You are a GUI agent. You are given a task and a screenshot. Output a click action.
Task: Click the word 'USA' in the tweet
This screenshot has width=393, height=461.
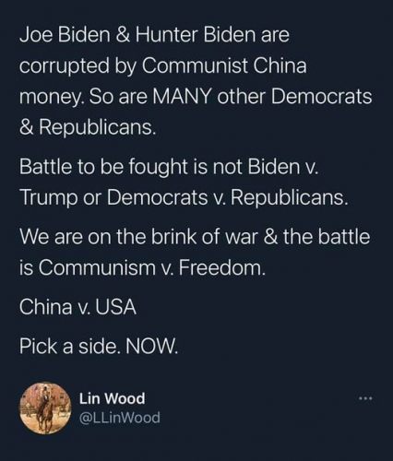point(116,307)
